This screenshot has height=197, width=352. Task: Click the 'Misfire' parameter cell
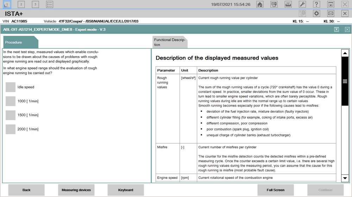[x=168, y=158]
